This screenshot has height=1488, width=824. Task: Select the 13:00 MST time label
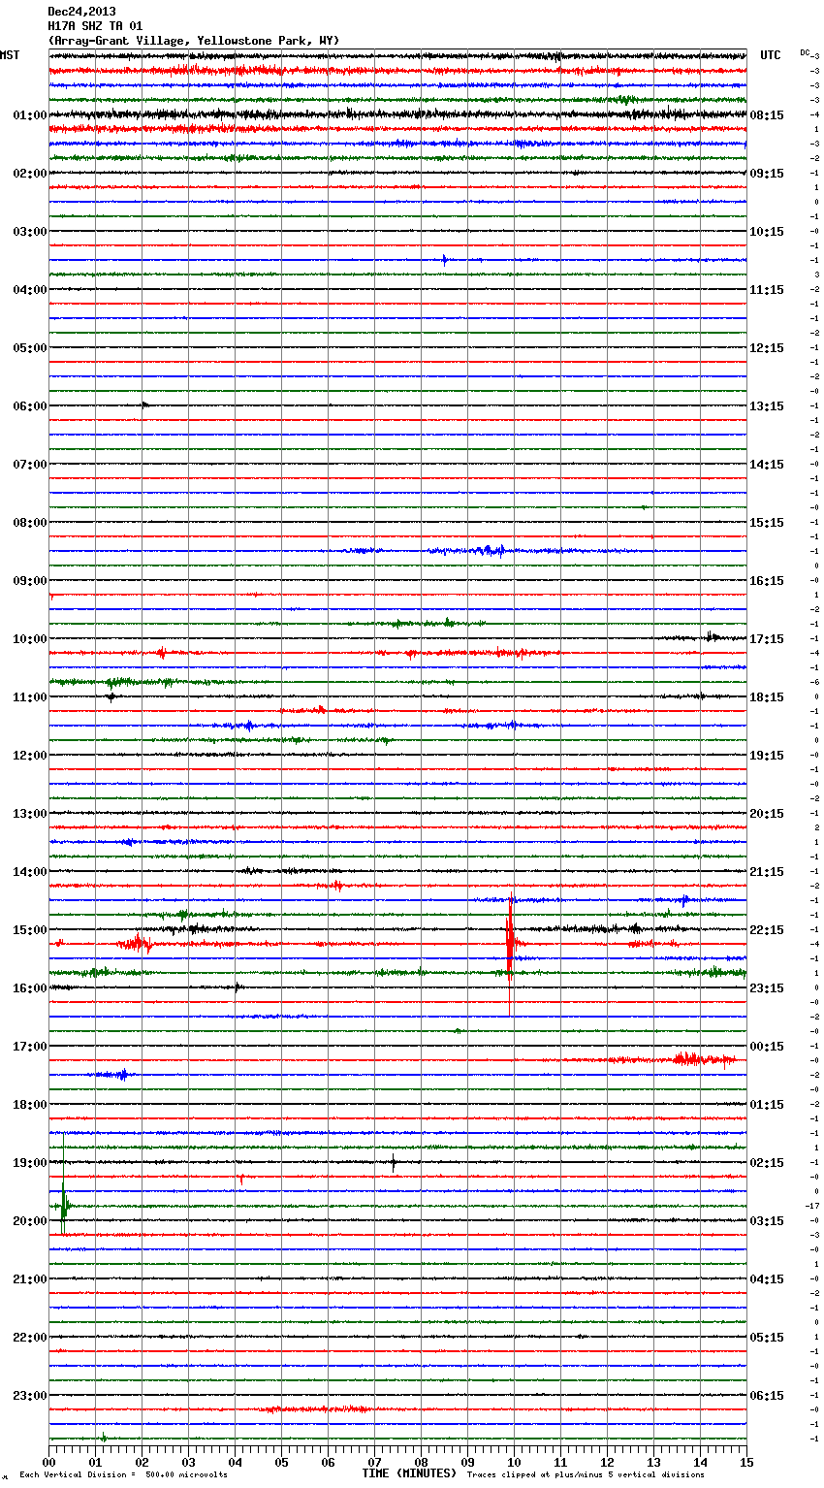pos(30,814)
